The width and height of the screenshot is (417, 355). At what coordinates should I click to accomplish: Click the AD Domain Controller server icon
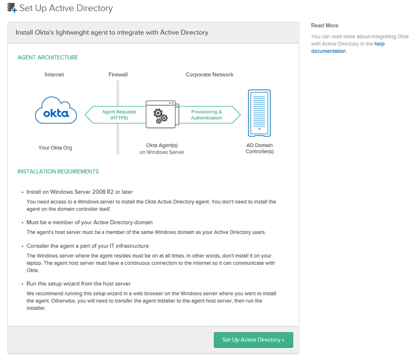(259, 113)
